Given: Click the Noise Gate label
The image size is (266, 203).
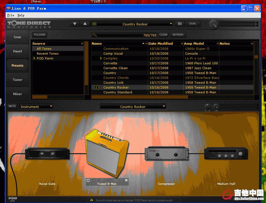Looking at the screenshot, I should click(x=47, y=184).
